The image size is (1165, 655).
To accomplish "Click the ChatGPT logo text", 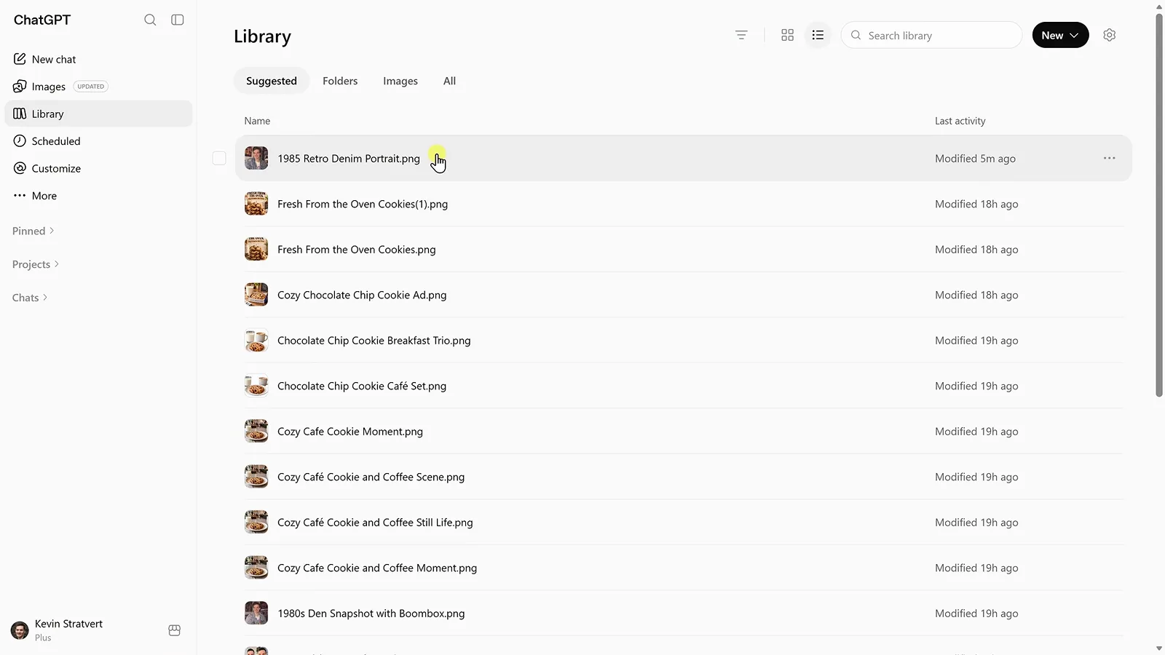I will [42, 20].
